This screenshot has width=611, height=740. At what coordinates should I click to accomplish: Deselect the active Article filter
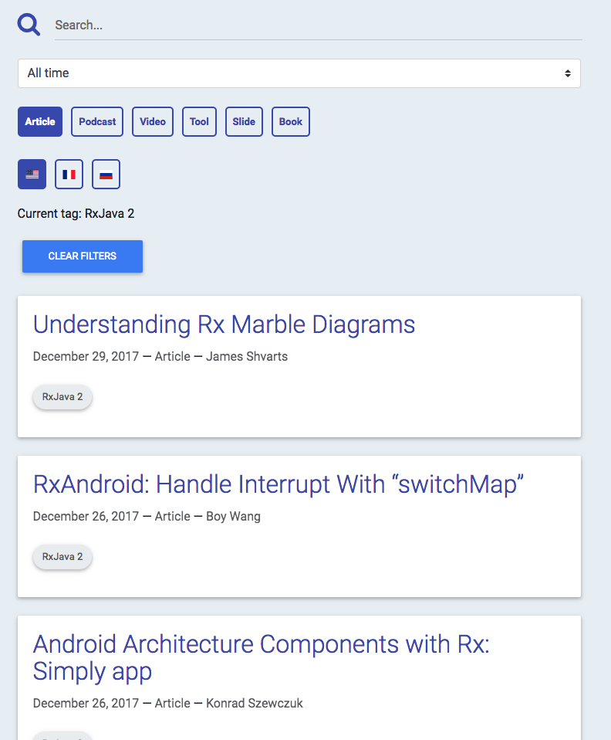pos(39,121)
